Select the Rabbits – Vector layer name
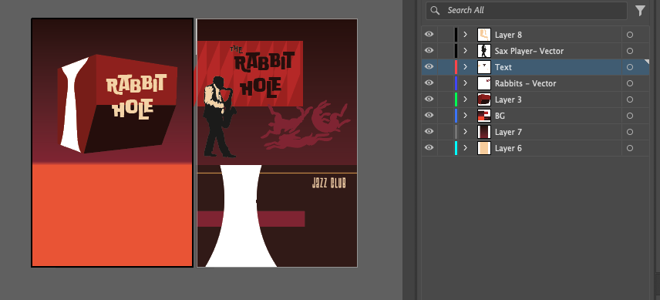660x300 pixels. coord(525,83)
